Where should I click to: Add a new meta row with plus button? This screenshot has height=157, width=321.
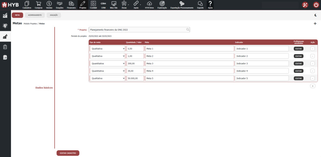(313, 86)
